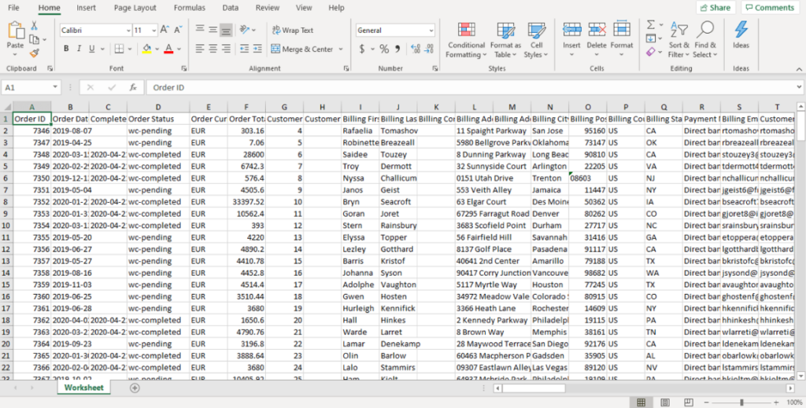Screen dimensions: 806x408
Task: Select the Format Painter brush
Action: (x=35, y=53)
